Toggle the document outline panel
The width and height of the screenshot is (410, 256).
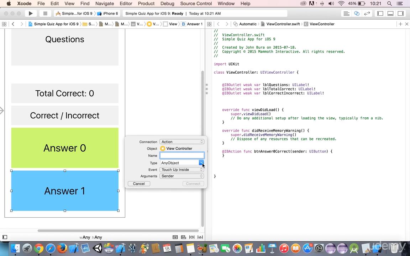(x=5, y=237)
